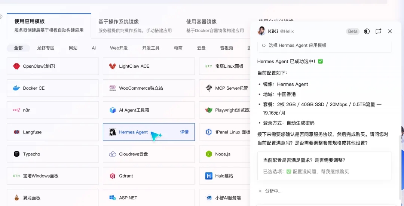Click the MCP Server托管 icon
Image resolution: width=404 pixels, height=206 pixels.
[209, 88]
